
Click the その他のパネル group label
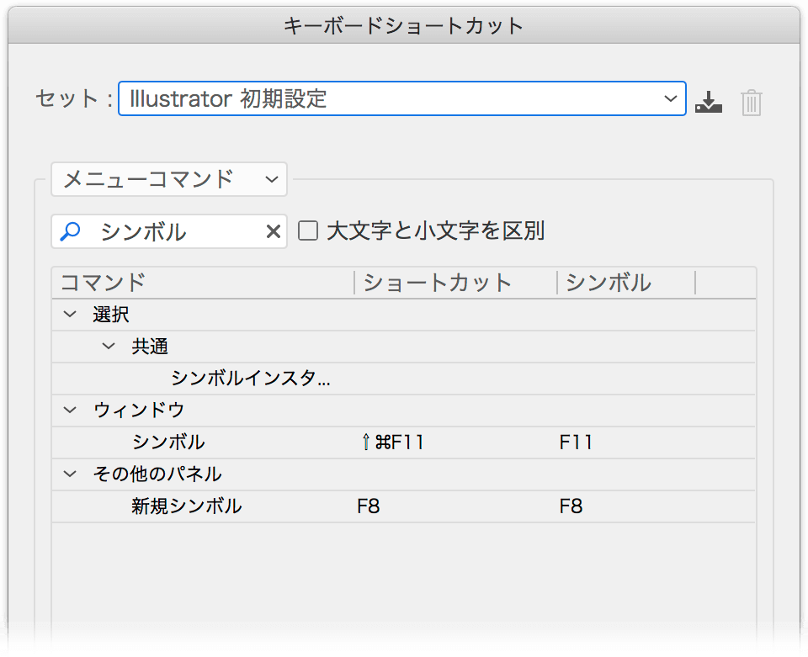tap(157, 474)
